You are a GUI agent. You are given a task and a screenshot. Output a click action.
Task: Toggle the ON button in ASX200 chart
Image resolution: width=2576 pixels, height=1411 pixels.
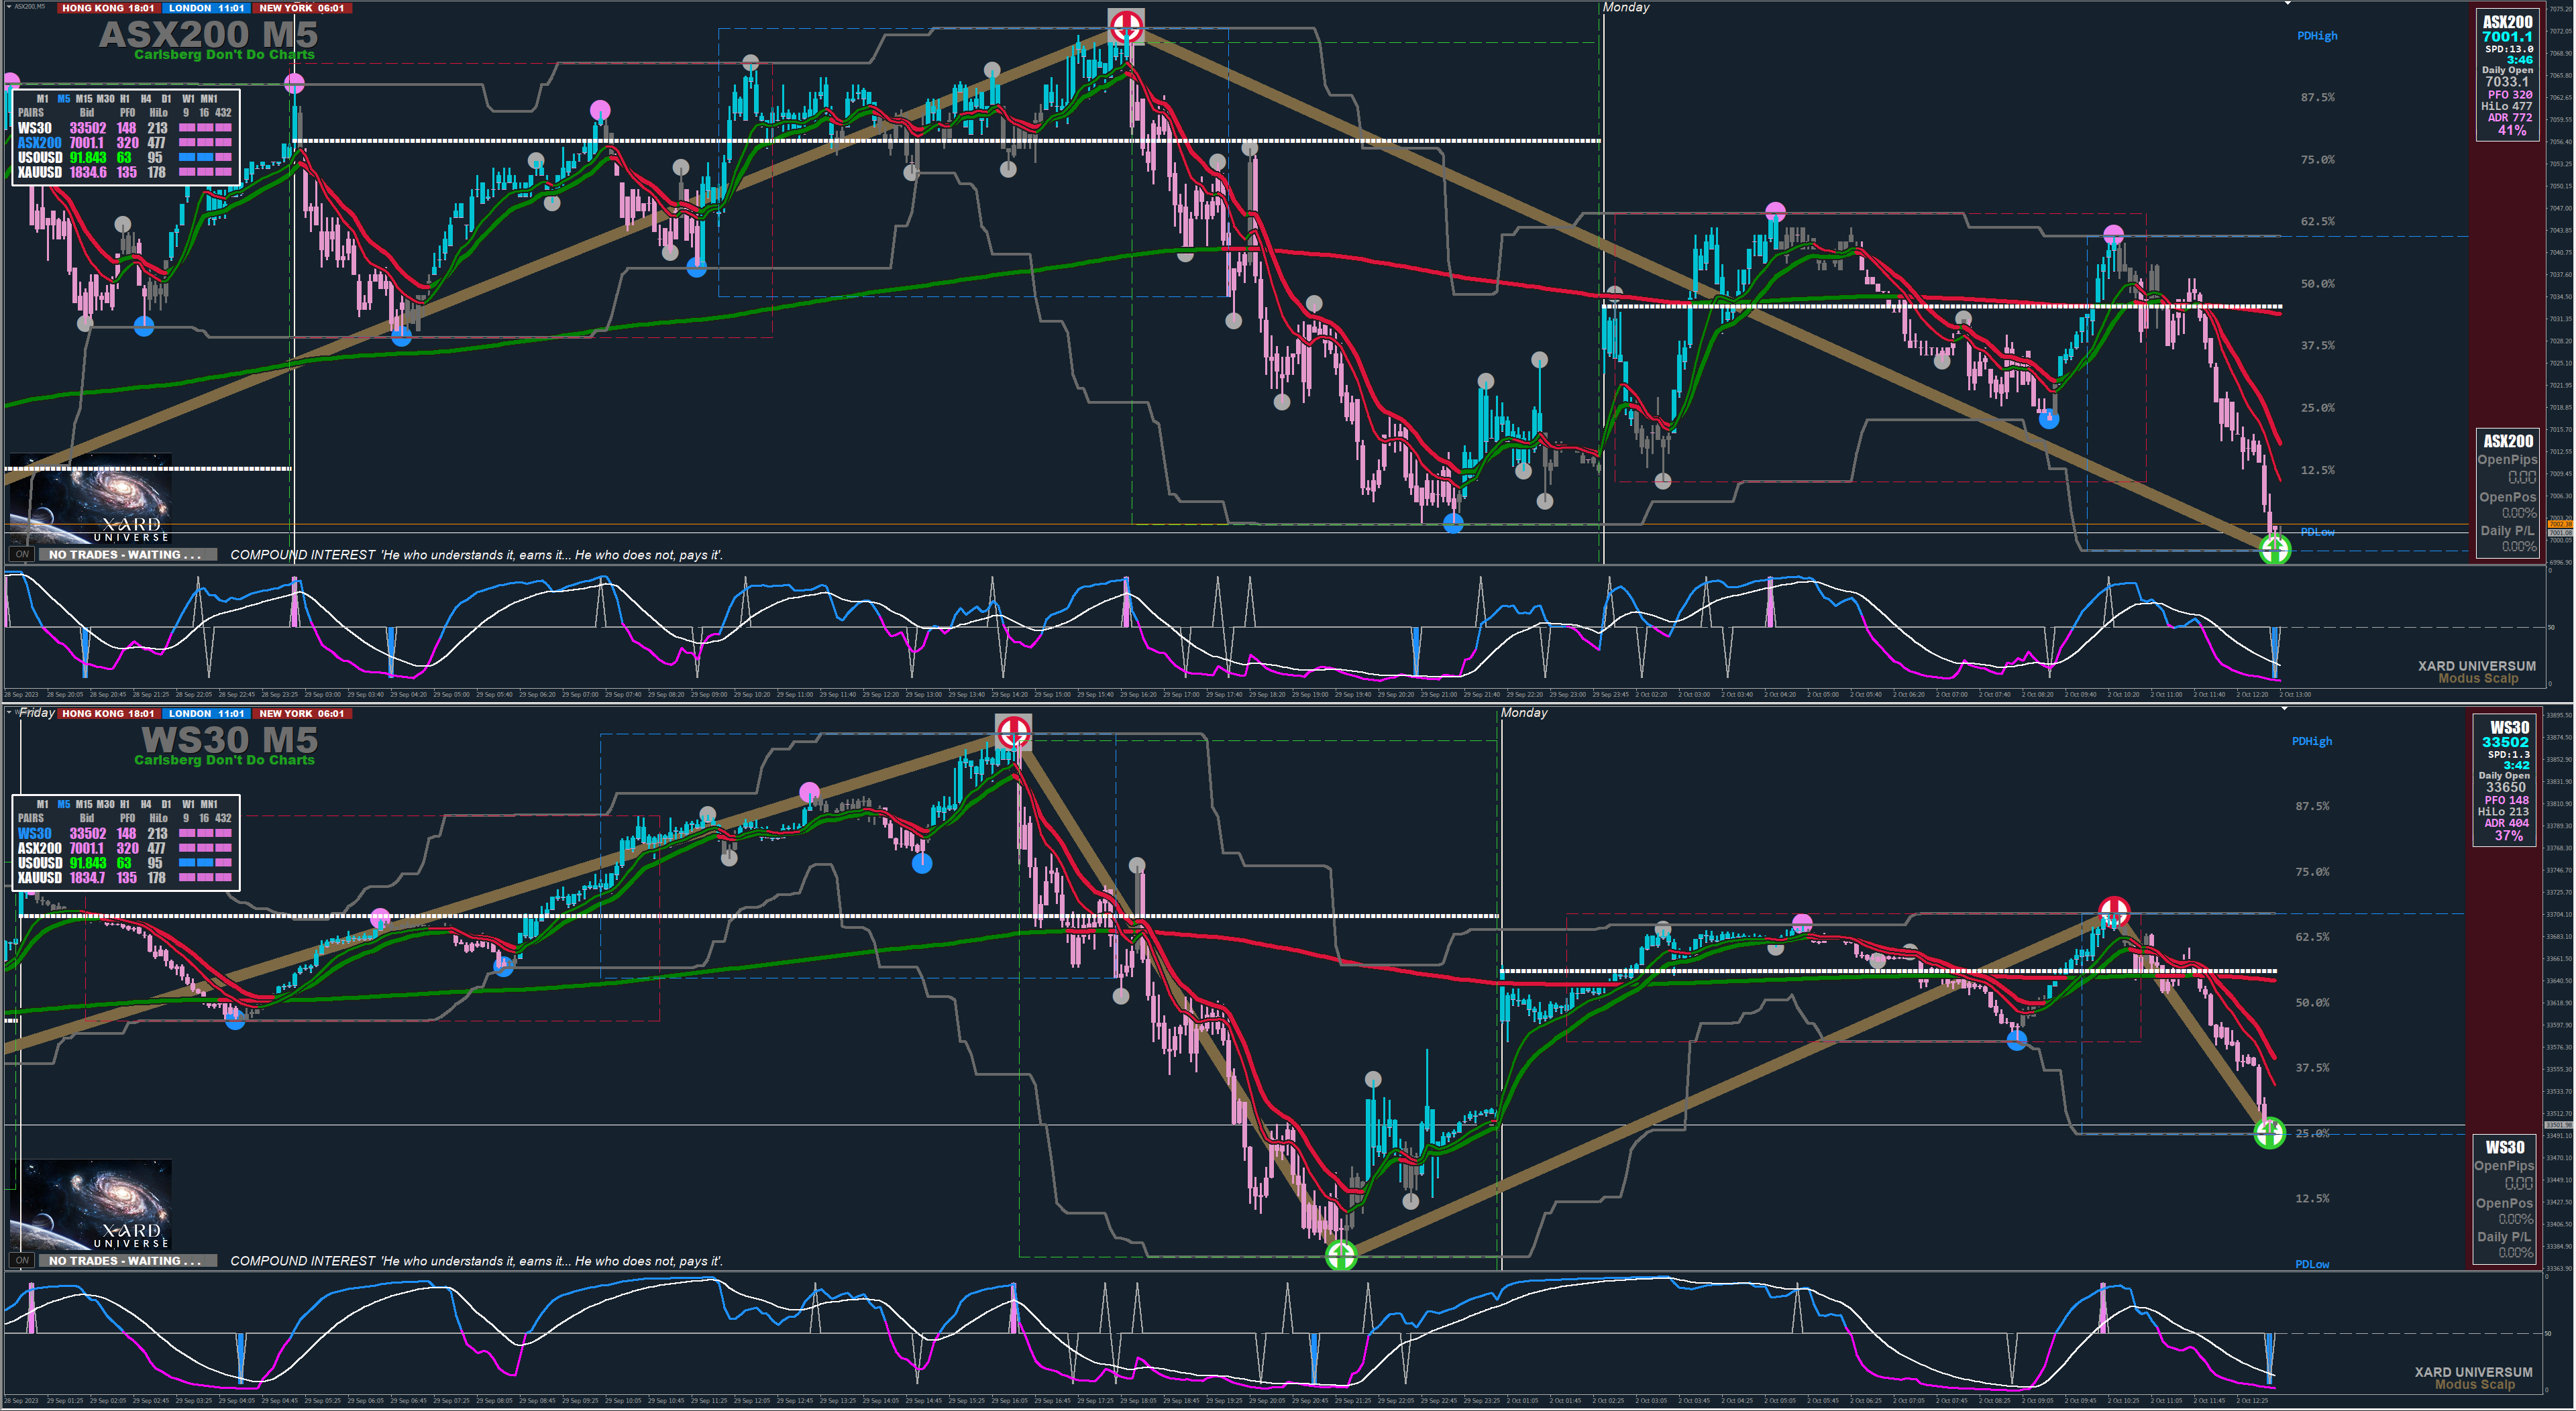[x=22, y=554]
